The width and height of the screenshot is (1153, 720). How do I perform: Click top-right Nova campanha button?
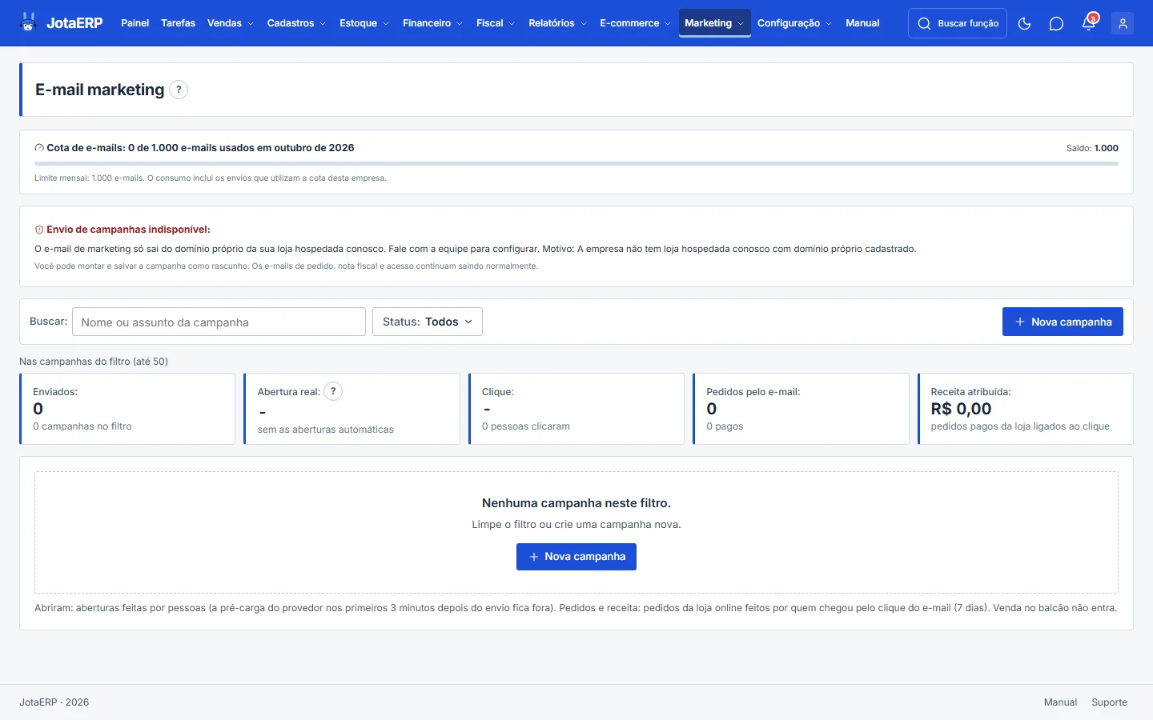click(x=1063, y=322)
